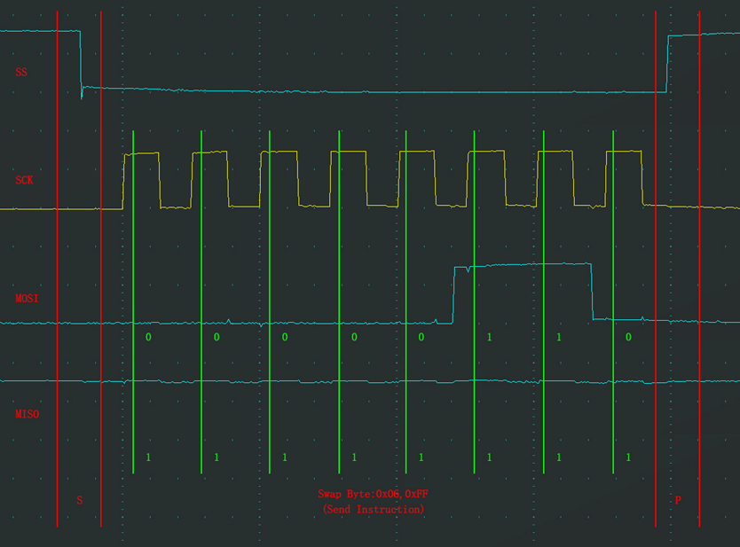Click the first MISO bit value 1
This screenshot has width=740, height=547.
(148, 457)
